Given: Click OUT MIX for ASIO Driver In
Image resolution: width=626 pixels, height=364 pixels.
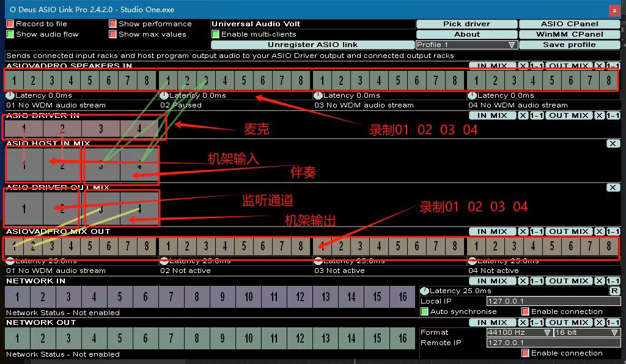Looking at the screenshot, I should point(569,115).
